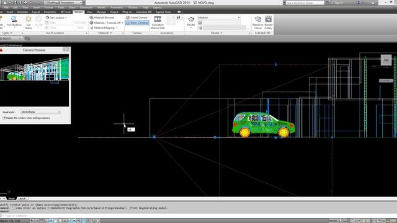The width and height of the screenshot is (397, 223).
Task: Open the Modify menu
Action: pos(102,7)
